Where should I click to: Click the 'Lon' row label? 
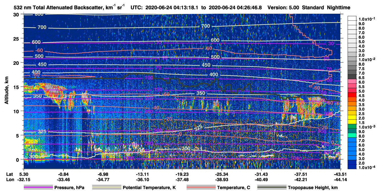pos(10,179)
